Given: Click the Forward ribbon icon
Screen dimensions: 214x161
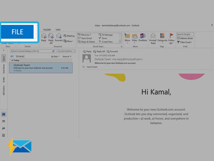Looking at the screenshot, I should point(59,37).
